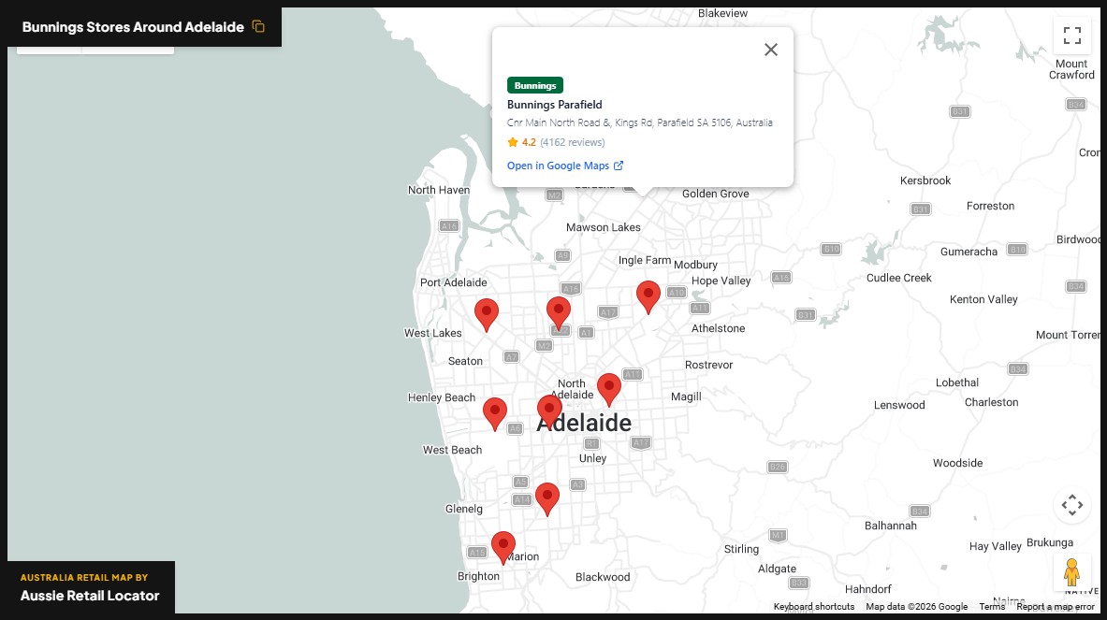The width and height of the screenshot is (1107, 620).
Task: Select the red pin south of Henley Beach
Action: [x=495, y=415]
